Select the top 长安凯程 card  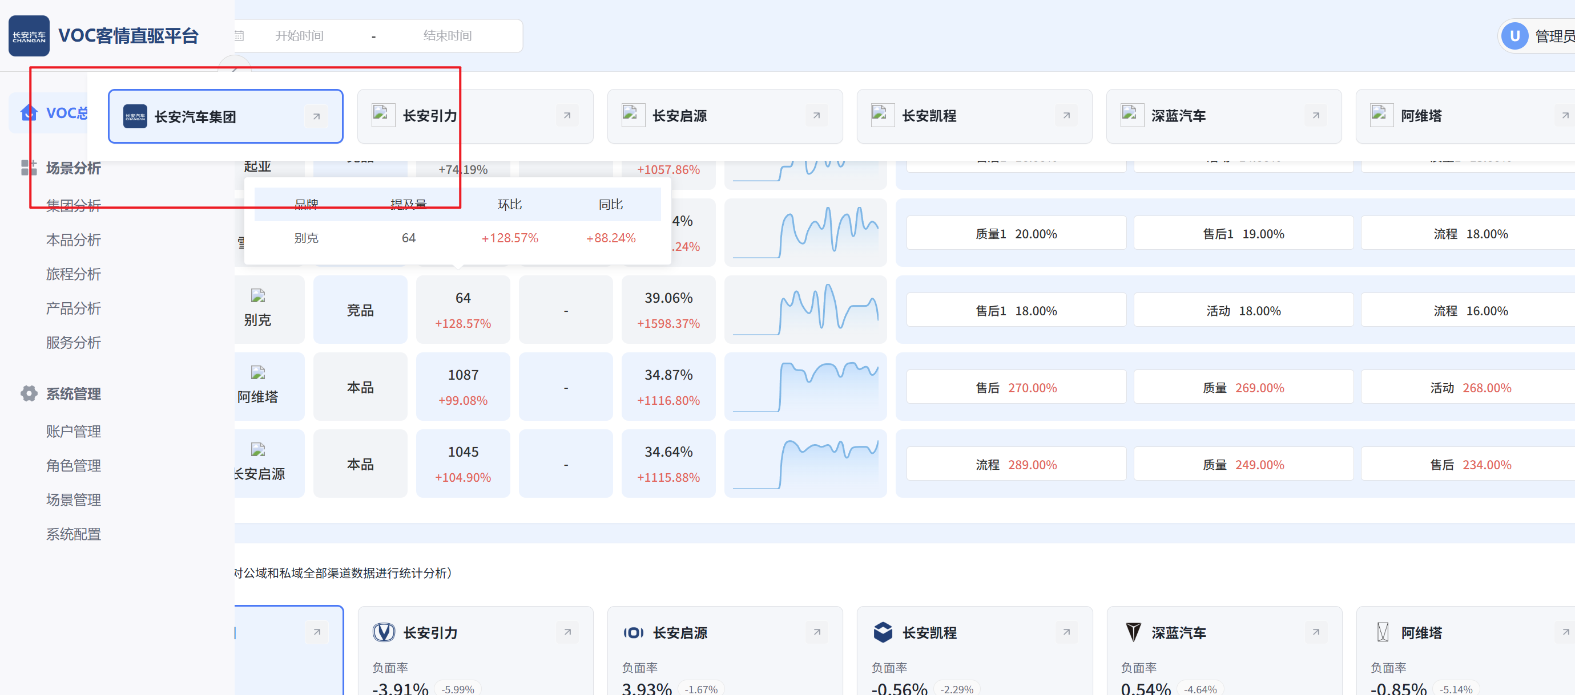[x=974, y=116]
